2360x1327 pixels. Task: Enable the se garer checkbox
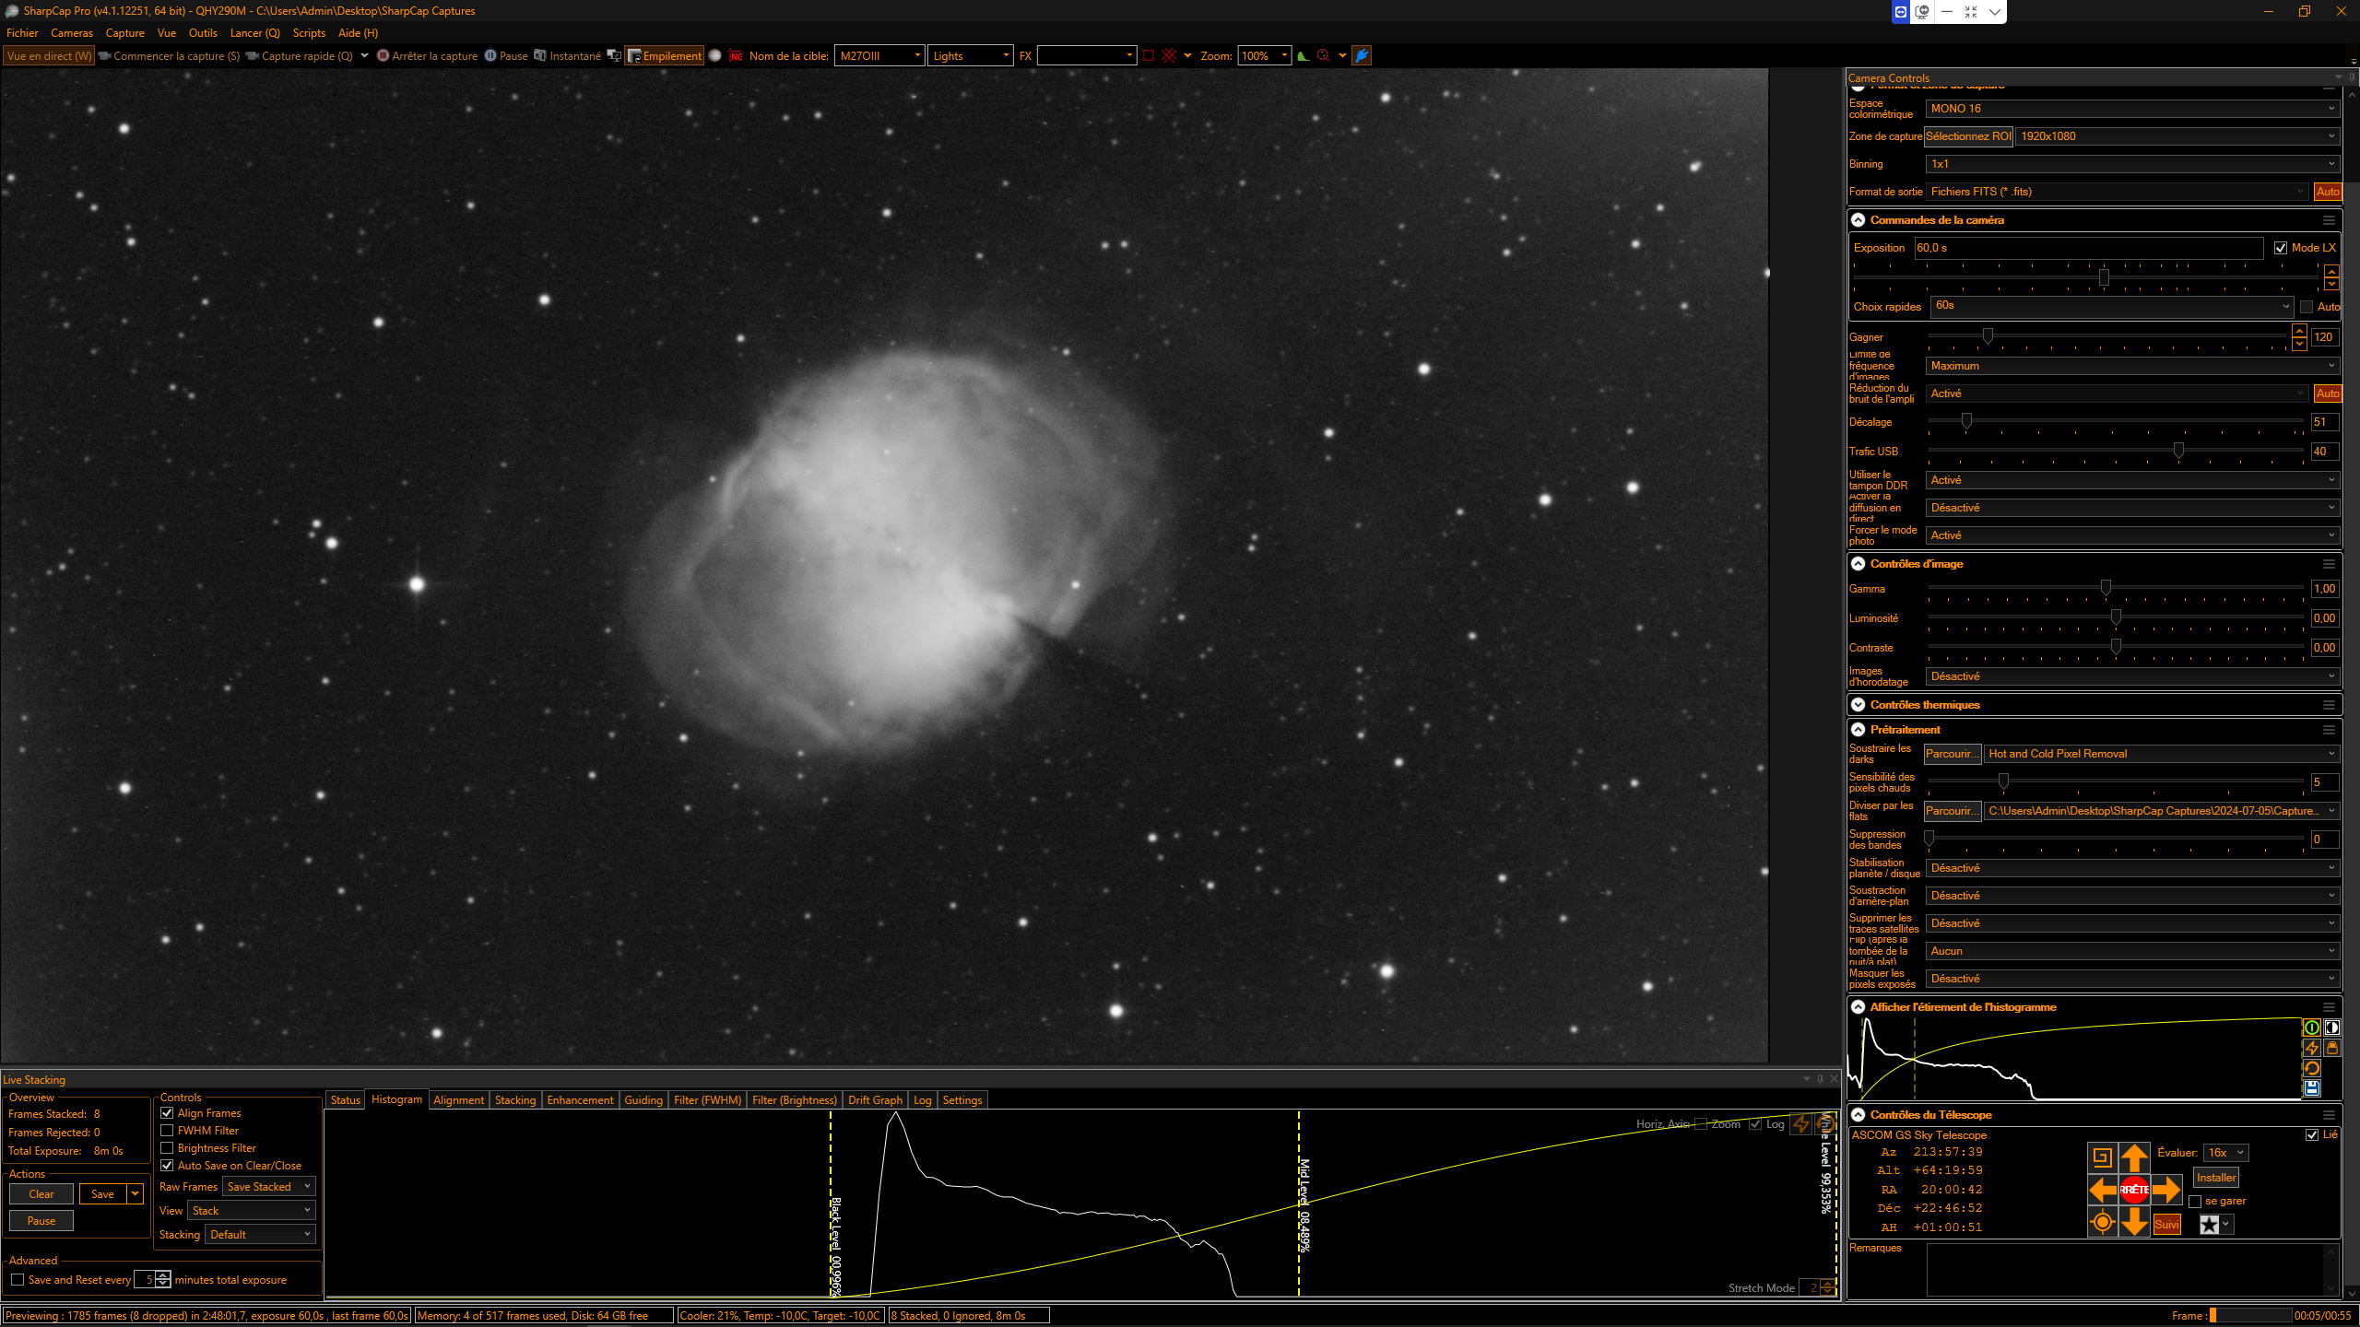[2195, 1202]
